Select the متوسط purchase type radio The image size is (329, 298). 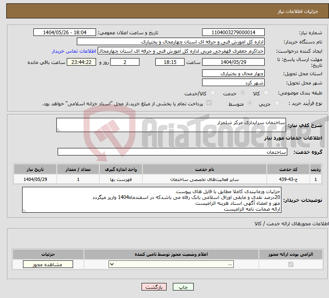(x=250, y=103)
